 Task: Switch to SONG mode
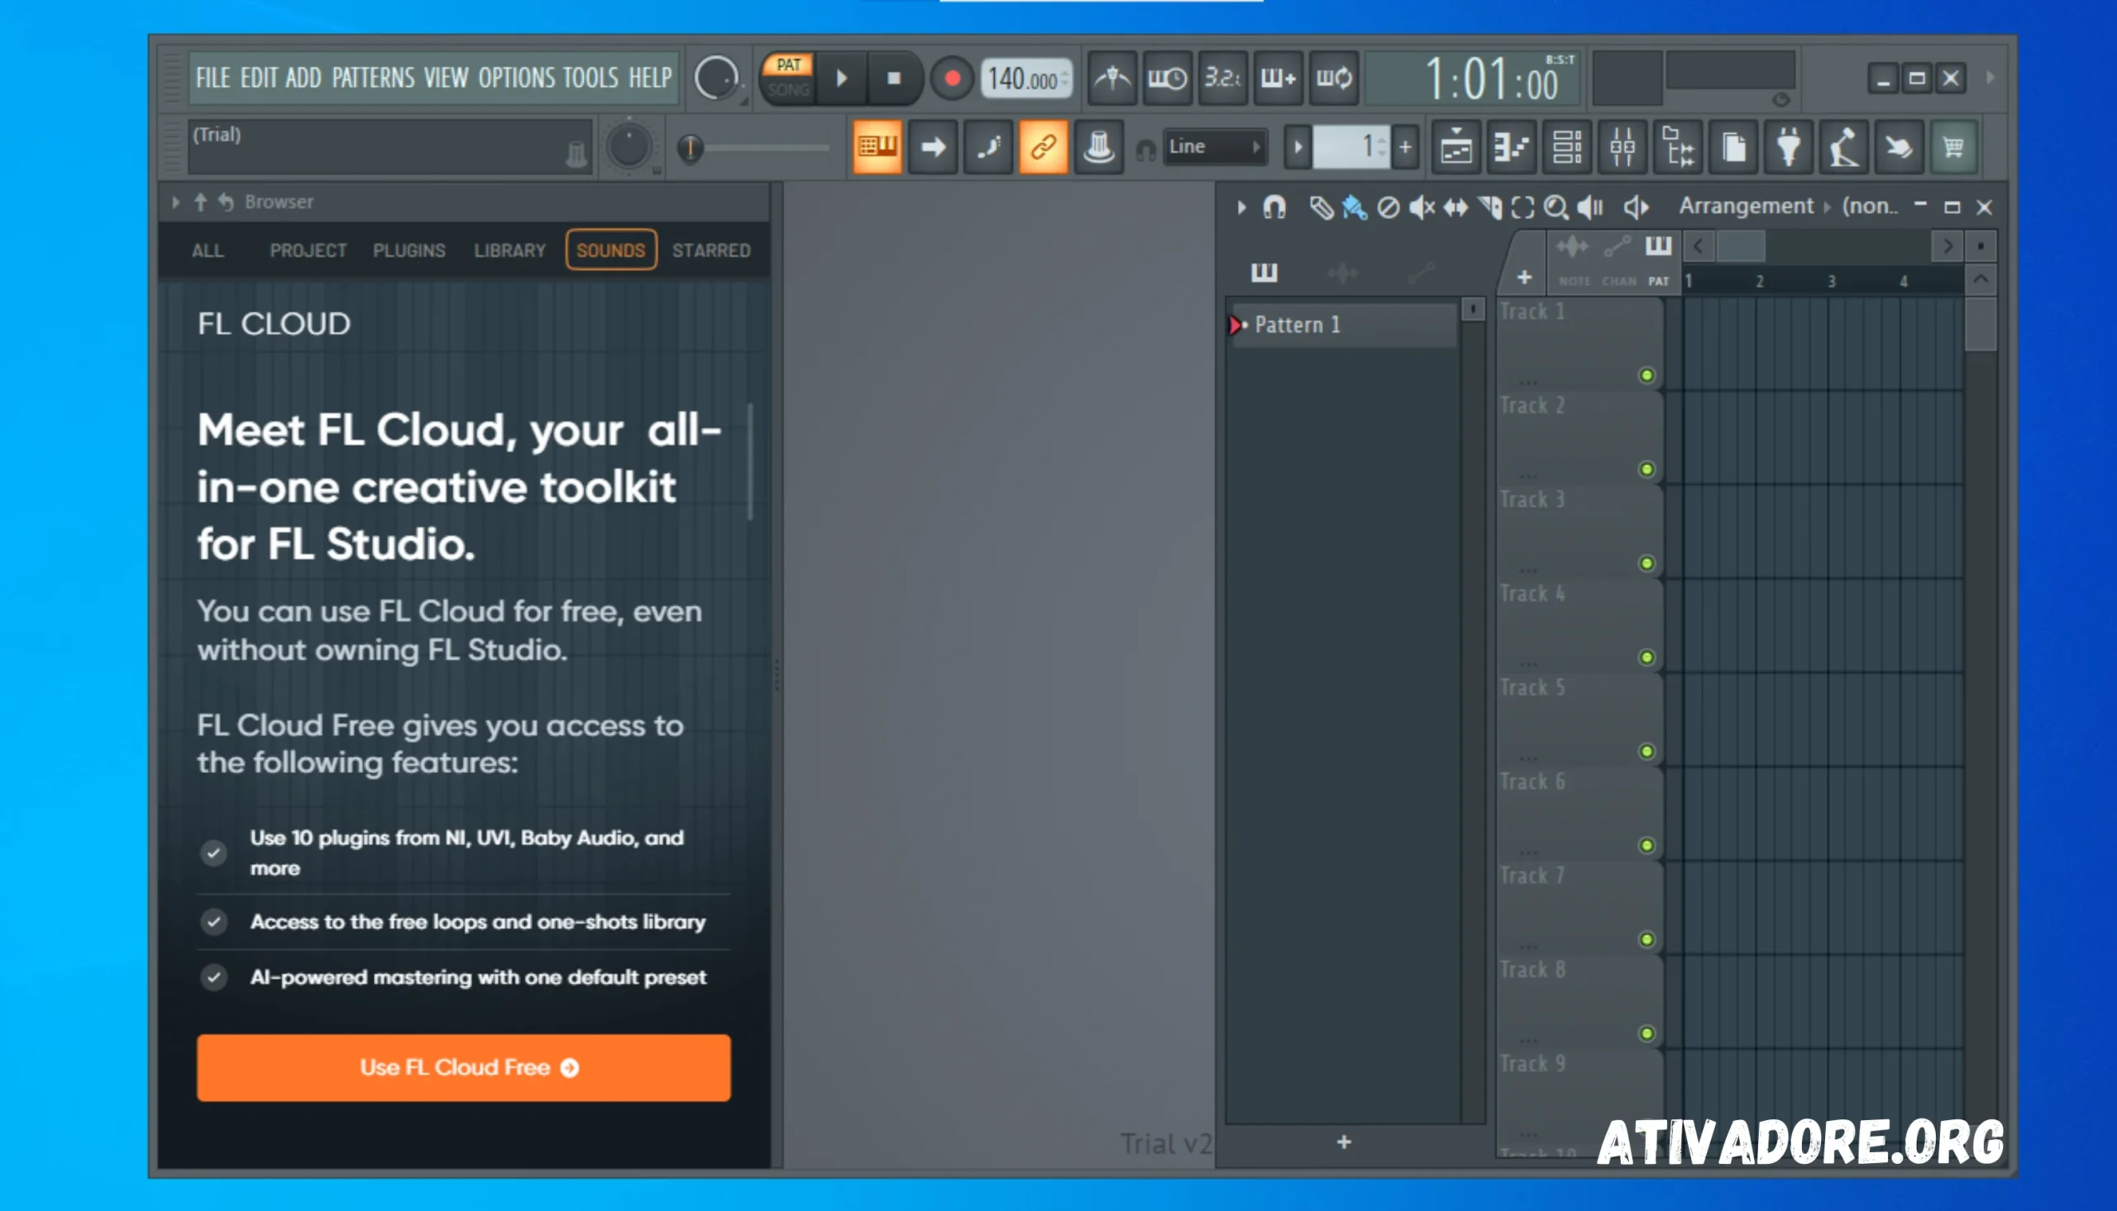[x=788, y=90]
